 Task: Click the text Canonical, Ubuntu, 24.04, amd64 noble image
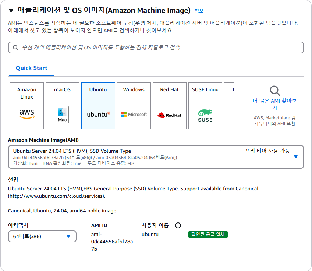tap(62, 211)
